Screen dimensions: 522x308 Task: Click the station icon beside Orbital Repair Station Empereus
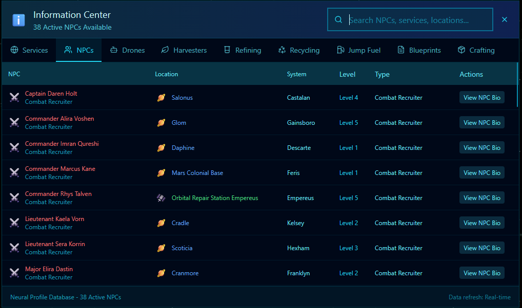click(x=161, y=198)
